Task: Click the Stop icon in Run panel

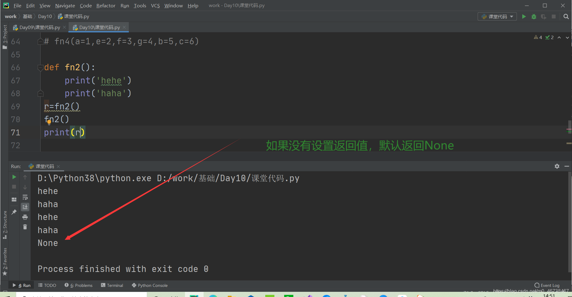Action: [14, 187]
